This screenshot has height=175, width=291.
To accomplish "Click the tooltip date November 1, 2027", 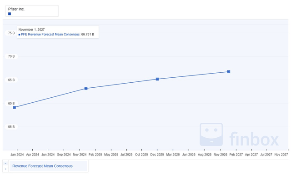I will tap(31, 30).
